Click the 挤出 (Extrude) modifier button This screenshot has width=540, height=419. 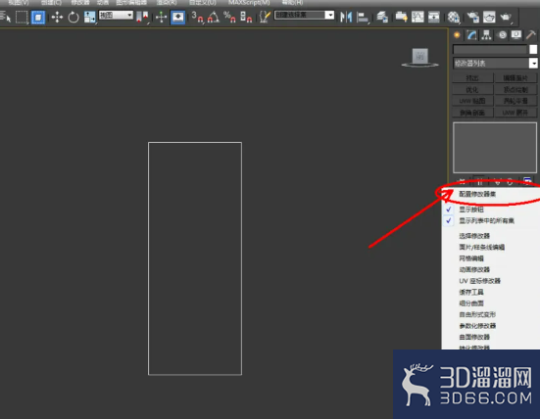(472, 78)
